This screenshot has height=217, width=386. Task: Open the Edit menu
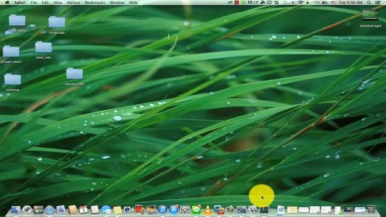[45, 2]
